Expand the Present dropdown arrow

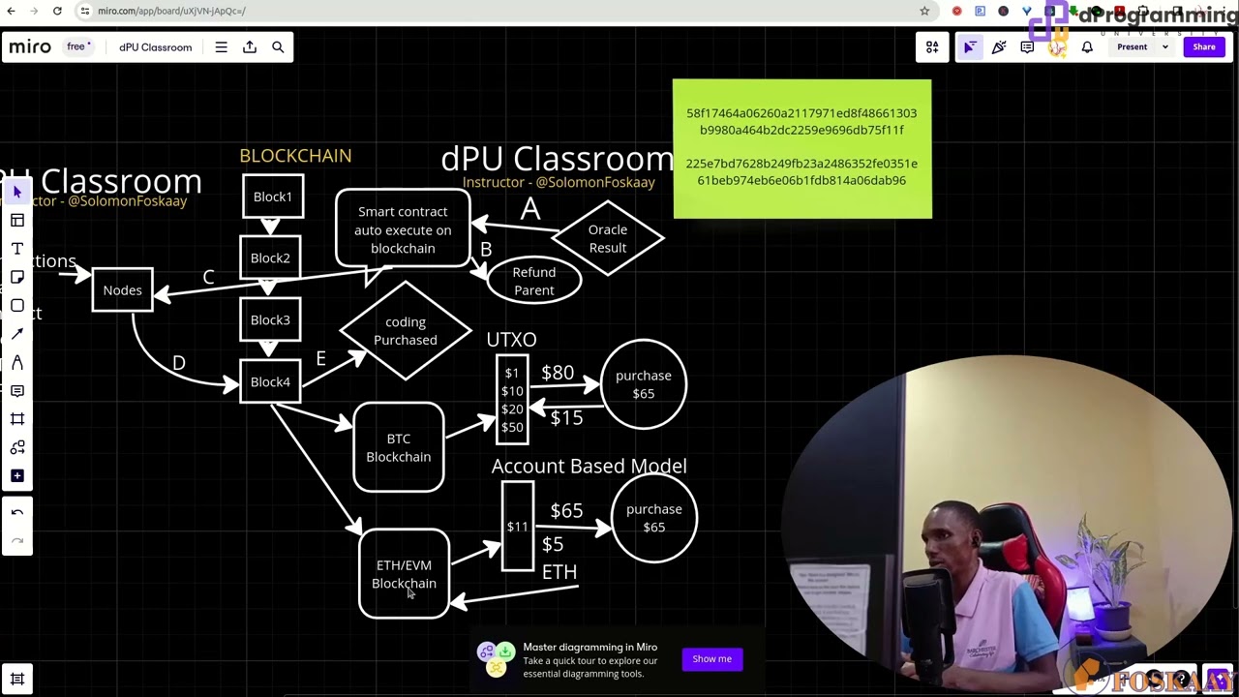pyautogui.click(x=1165, y=46)
